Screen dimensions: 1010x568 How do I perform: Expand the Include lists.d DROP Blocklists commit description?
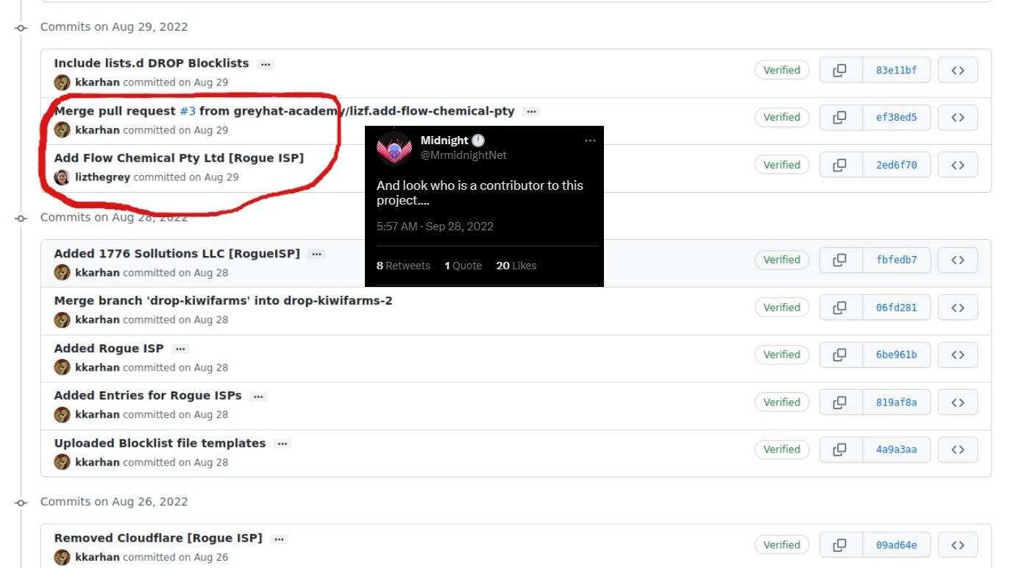[265, 63]
